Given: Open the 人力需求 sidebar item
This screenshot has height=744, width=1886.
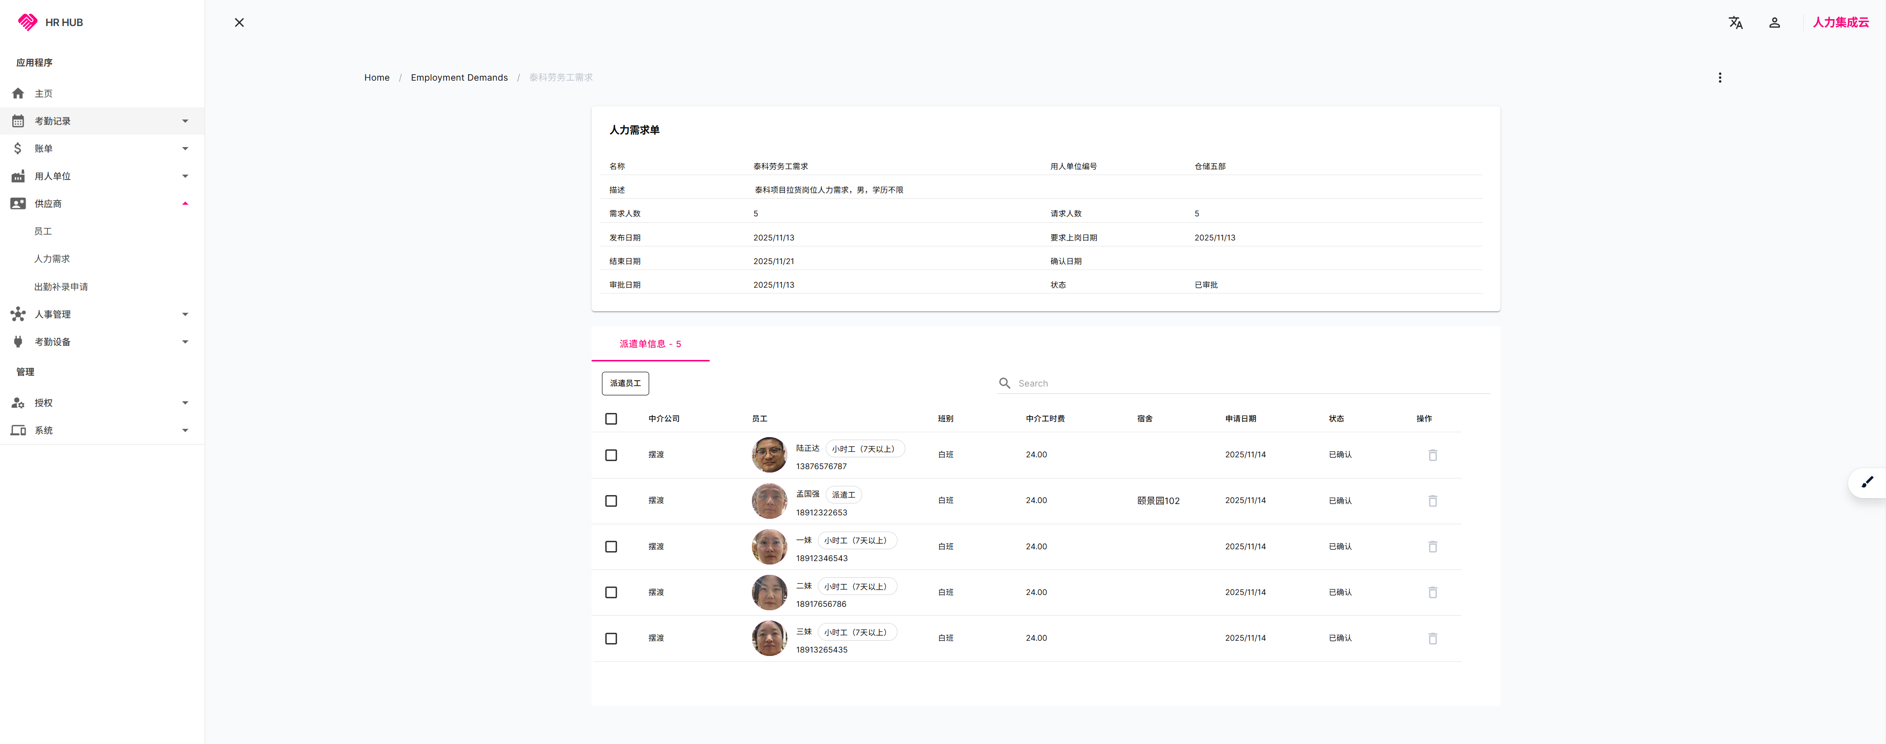Looking at the screenshot, I should (x=52, y=259).
